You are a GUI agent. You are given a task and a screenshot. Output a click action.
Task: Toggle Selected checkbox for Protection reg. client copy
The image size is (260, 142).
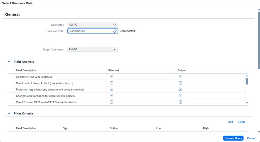pyautogui.click(x=111, y=89)
